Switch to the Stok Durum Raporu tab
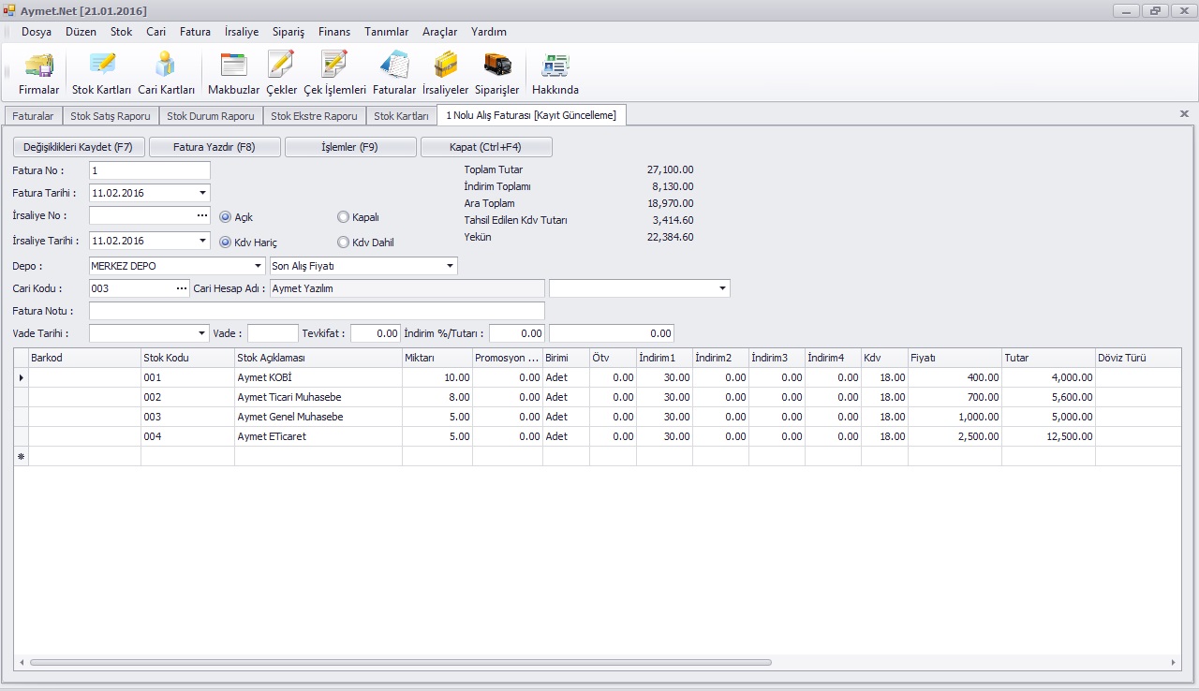This screenshot has width=1199, height=691. tap(211, 116)
